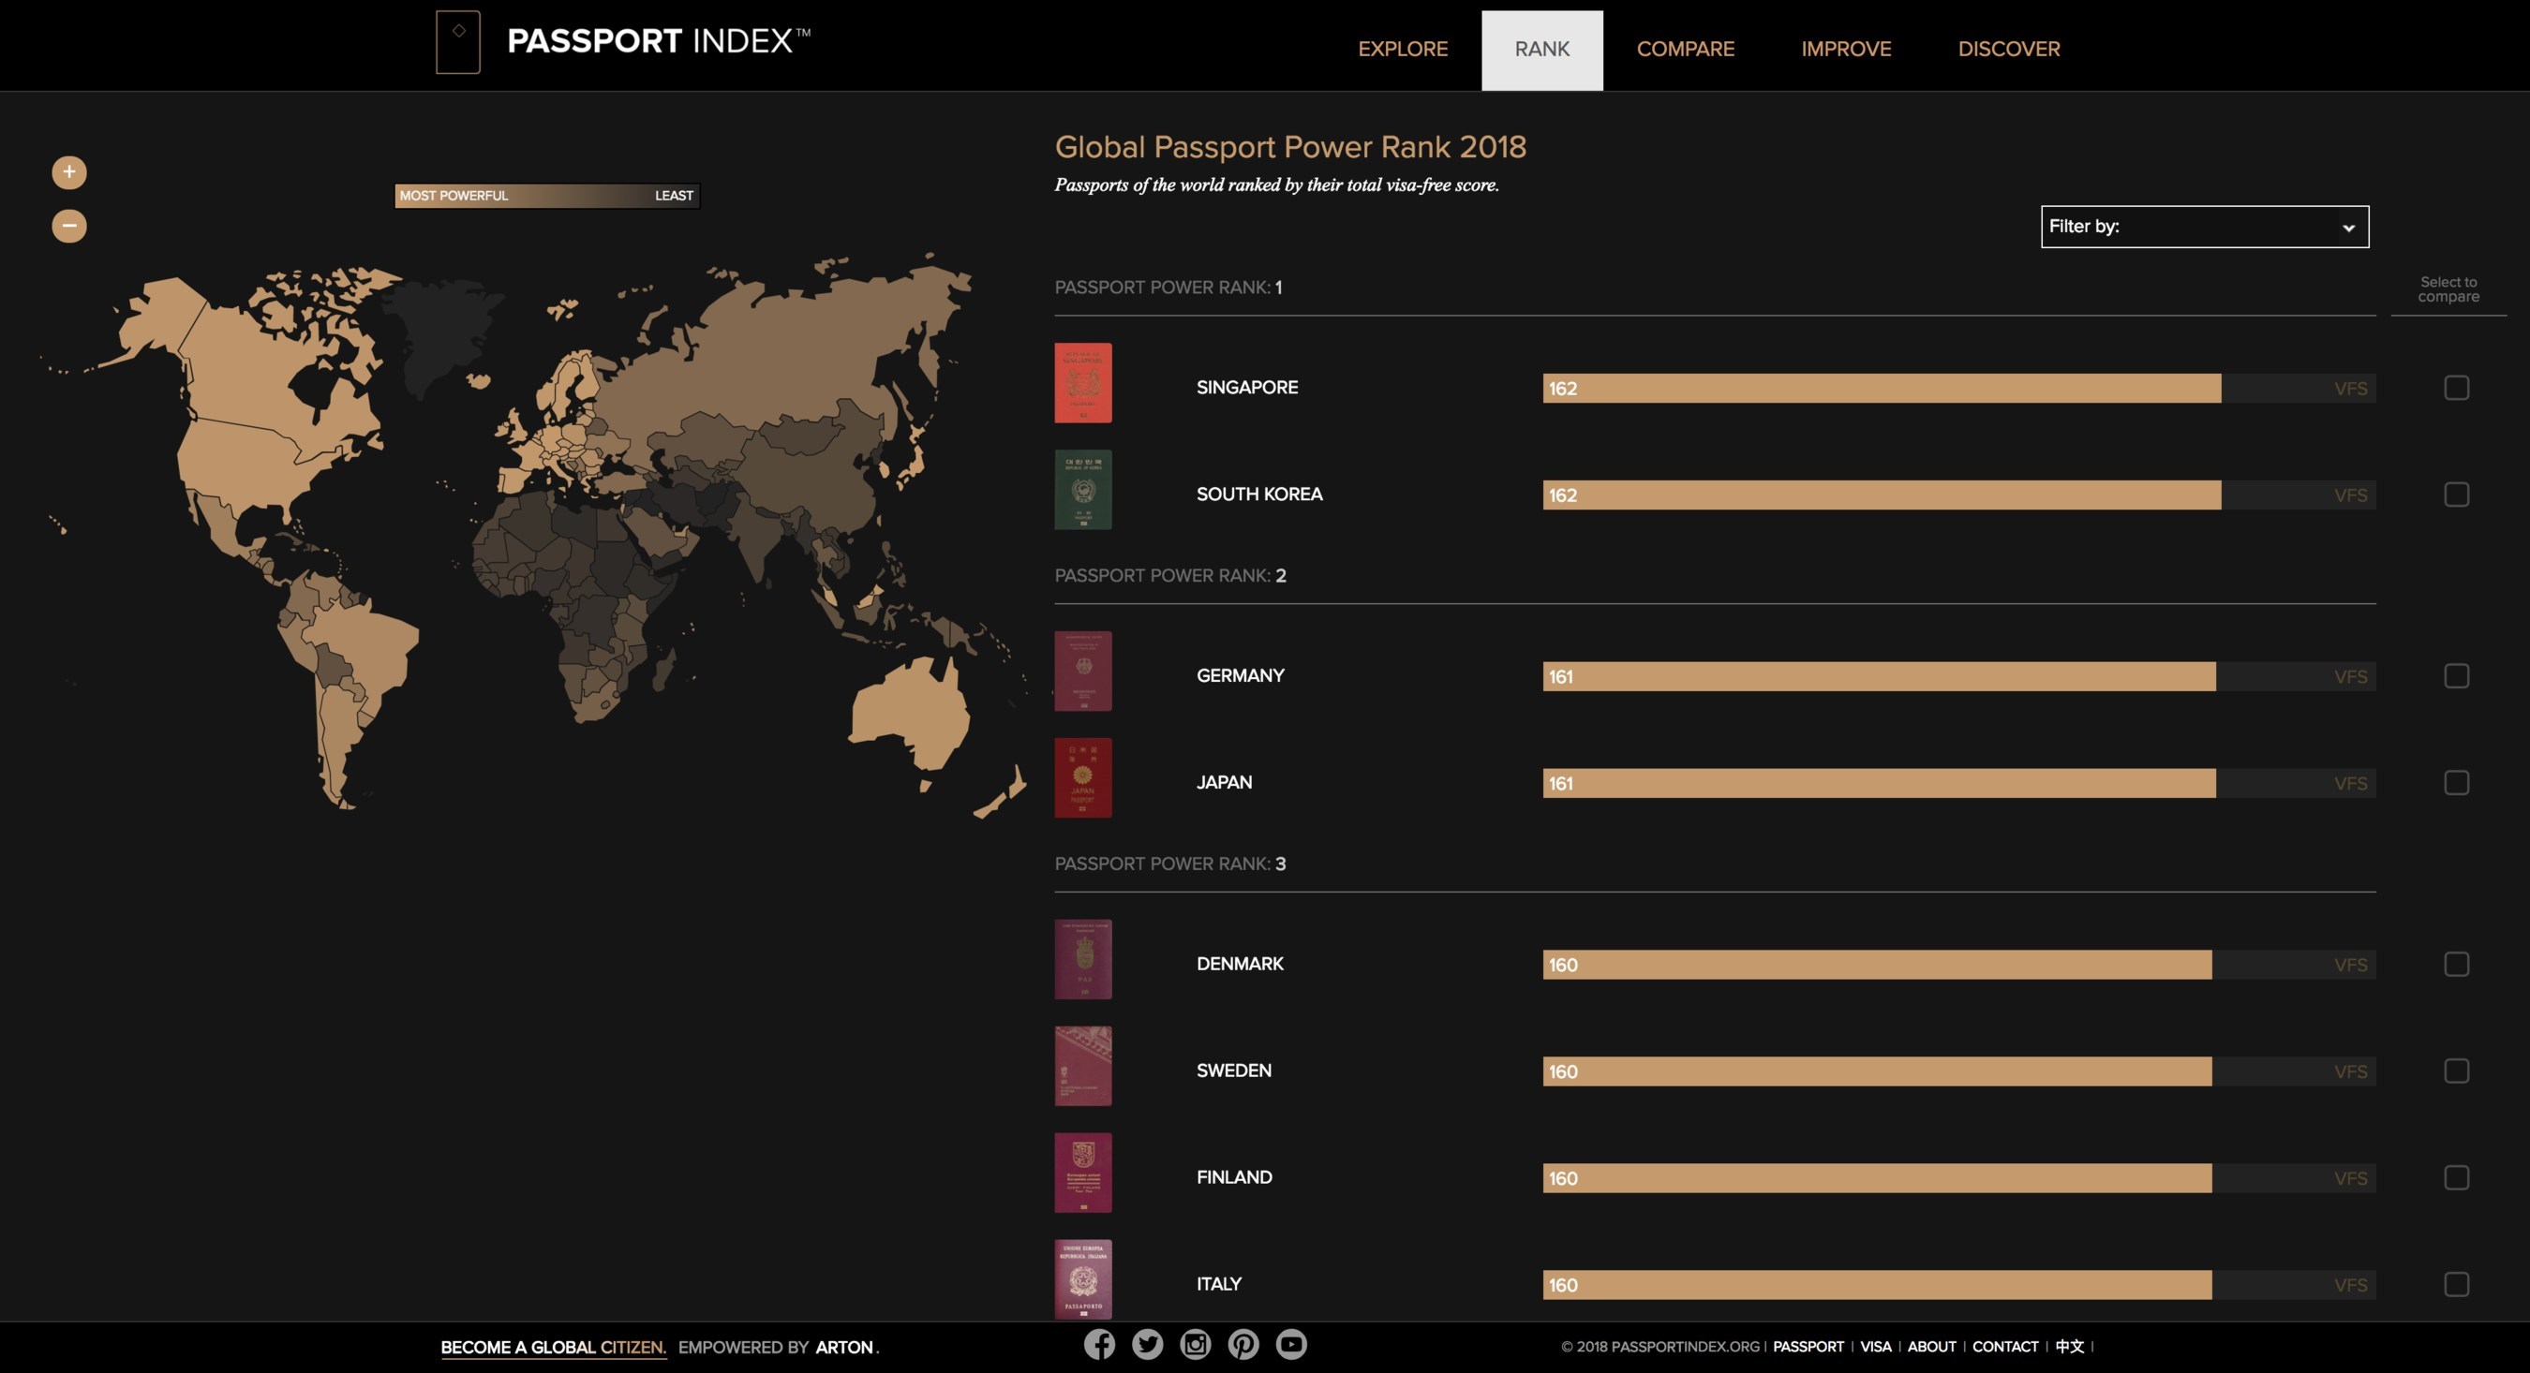Image resolution: width=2530 pixels, height=1373 pixels.
Task: Click PASSPORT INDEX title text
Action: point(658,41)
